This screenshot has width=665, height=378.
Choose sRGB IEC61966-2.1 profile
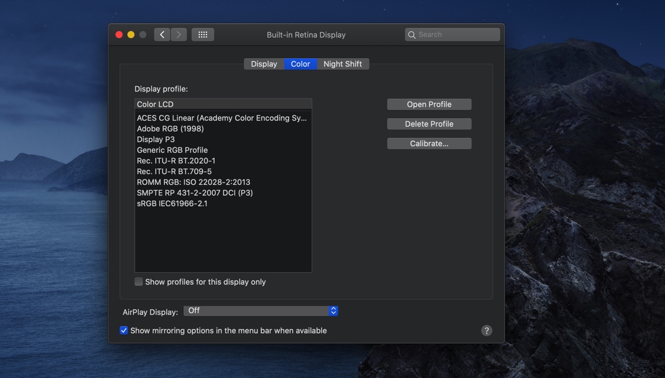[x=223, y=203]
